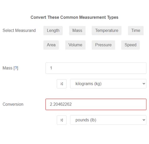The width and height of the screenshot is (149, 144).
Task: Expand pounds dropdown using its chevron arrow
Action: 144,120
